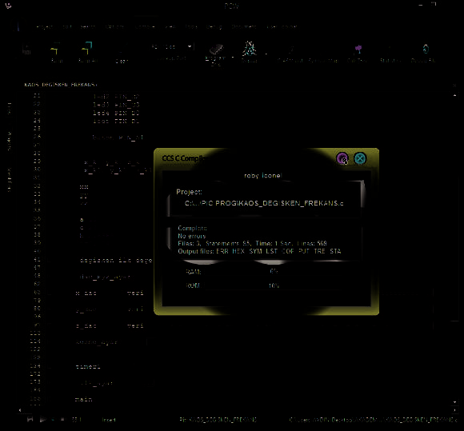Image resolution: width=464 pixels, height=431 pixels.
Task: Open the Edit ribbon tab
Action: click(67, 27)
